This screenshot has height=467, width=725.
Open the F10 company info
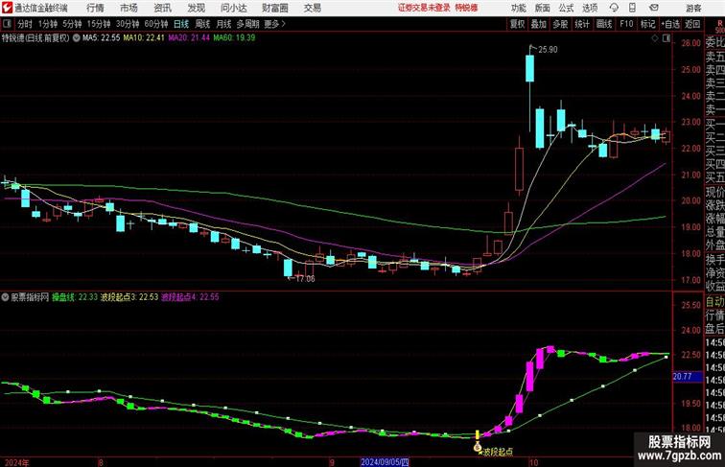[626, 24]
